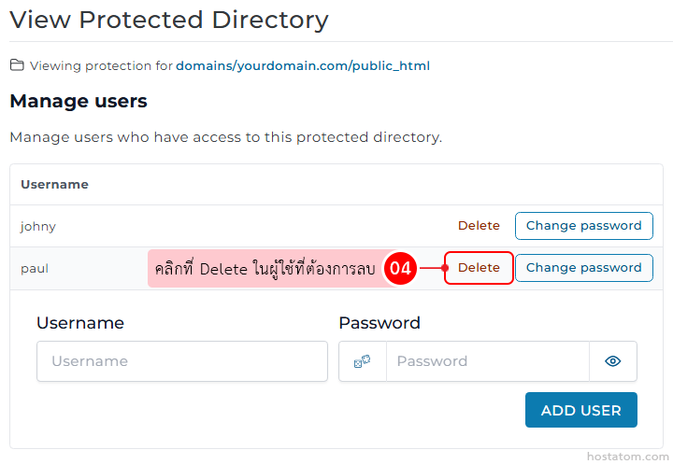Focus the Password input field
673x464 pixels.
(487, 361)
